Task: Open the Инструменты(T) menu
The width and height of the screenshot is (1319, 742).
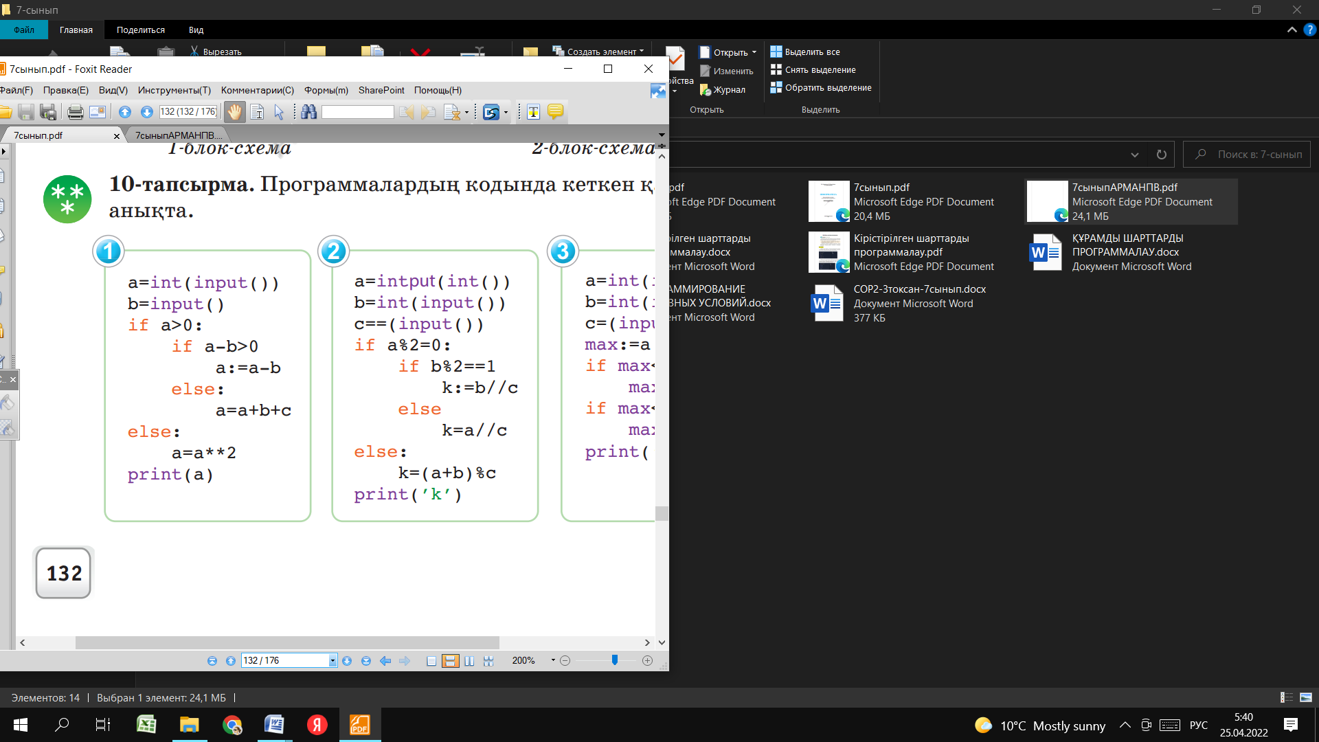Action: pos(174,90)
